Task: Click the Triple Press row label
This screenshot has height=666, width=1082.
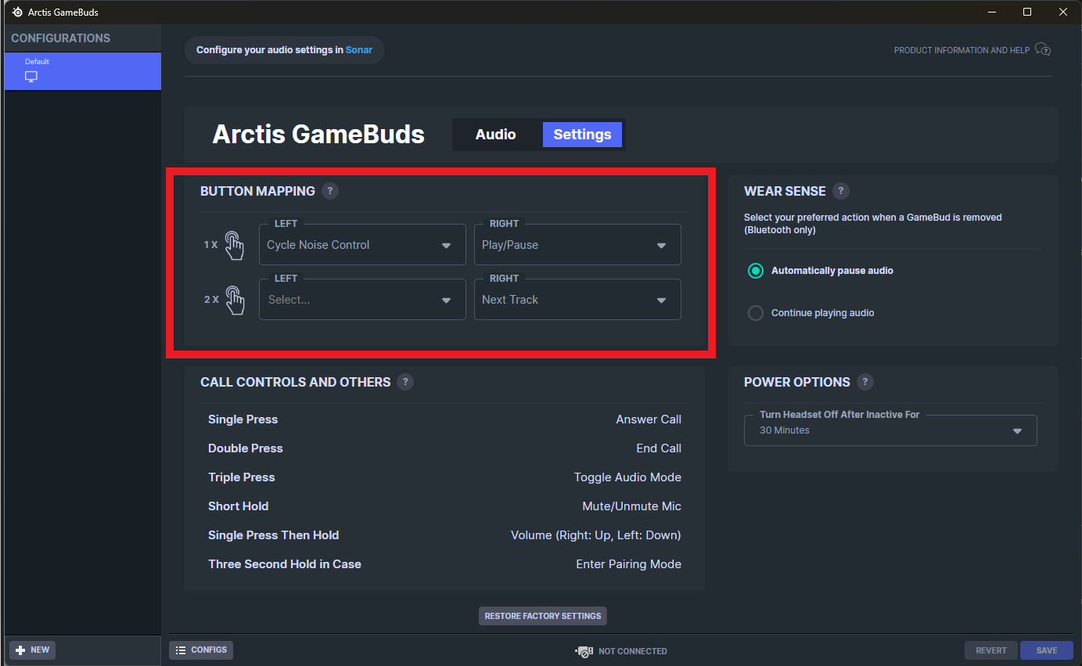Action: 242,477
